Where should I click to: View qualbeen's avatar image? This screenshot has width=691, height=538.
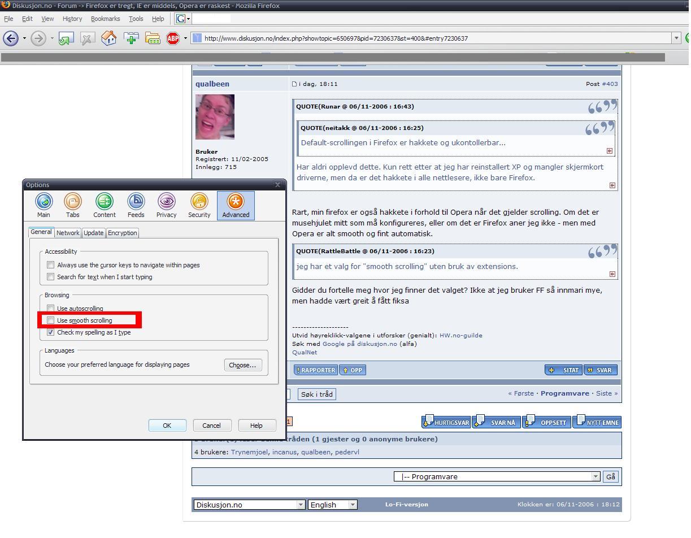pyautogui.click(x=215, y=117)
